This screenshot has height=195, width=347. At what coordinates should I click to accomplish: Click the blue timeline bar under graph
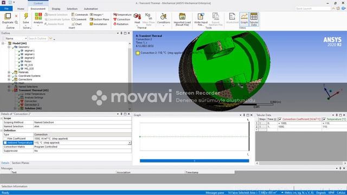click(194, 161)
